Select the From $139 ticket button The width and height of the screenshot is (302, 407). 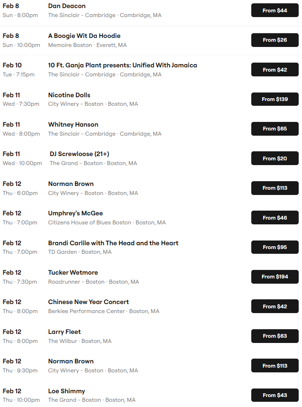tap(275, 99)
